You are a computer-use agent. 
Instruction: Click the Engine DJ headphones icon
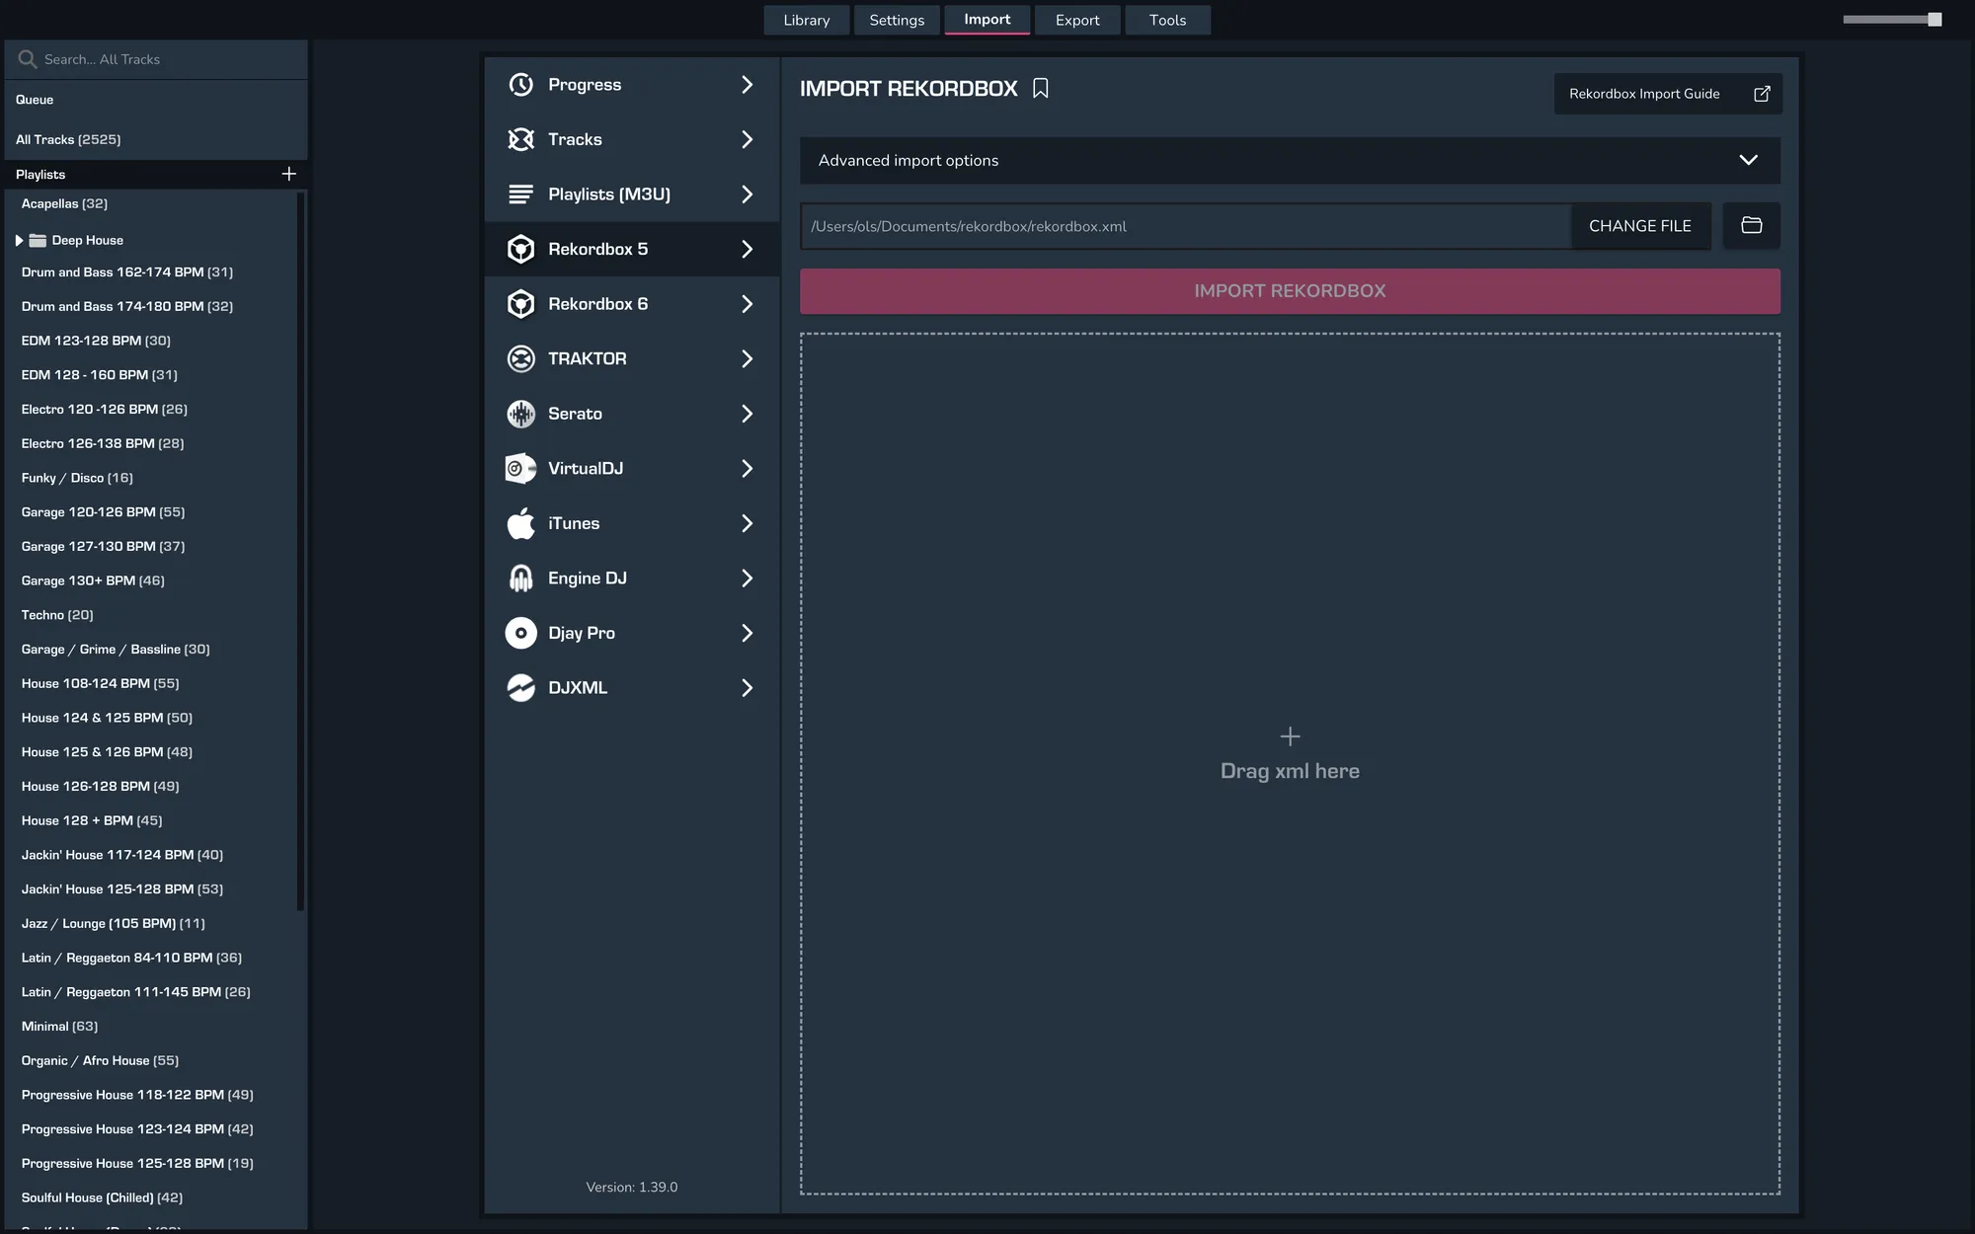pyautogui.click(x=520, y=578)
